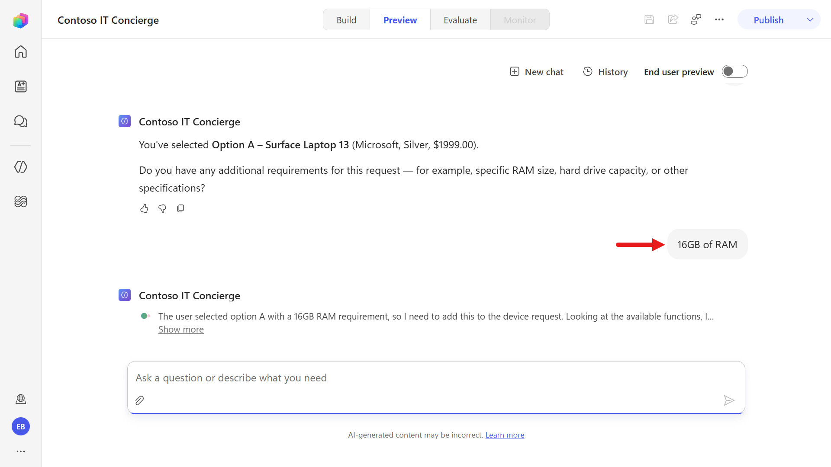Viewport: 831px width, 467px height.
Task: Open the top toolbar more options ellipsis
Action: [x=719, y=19]
